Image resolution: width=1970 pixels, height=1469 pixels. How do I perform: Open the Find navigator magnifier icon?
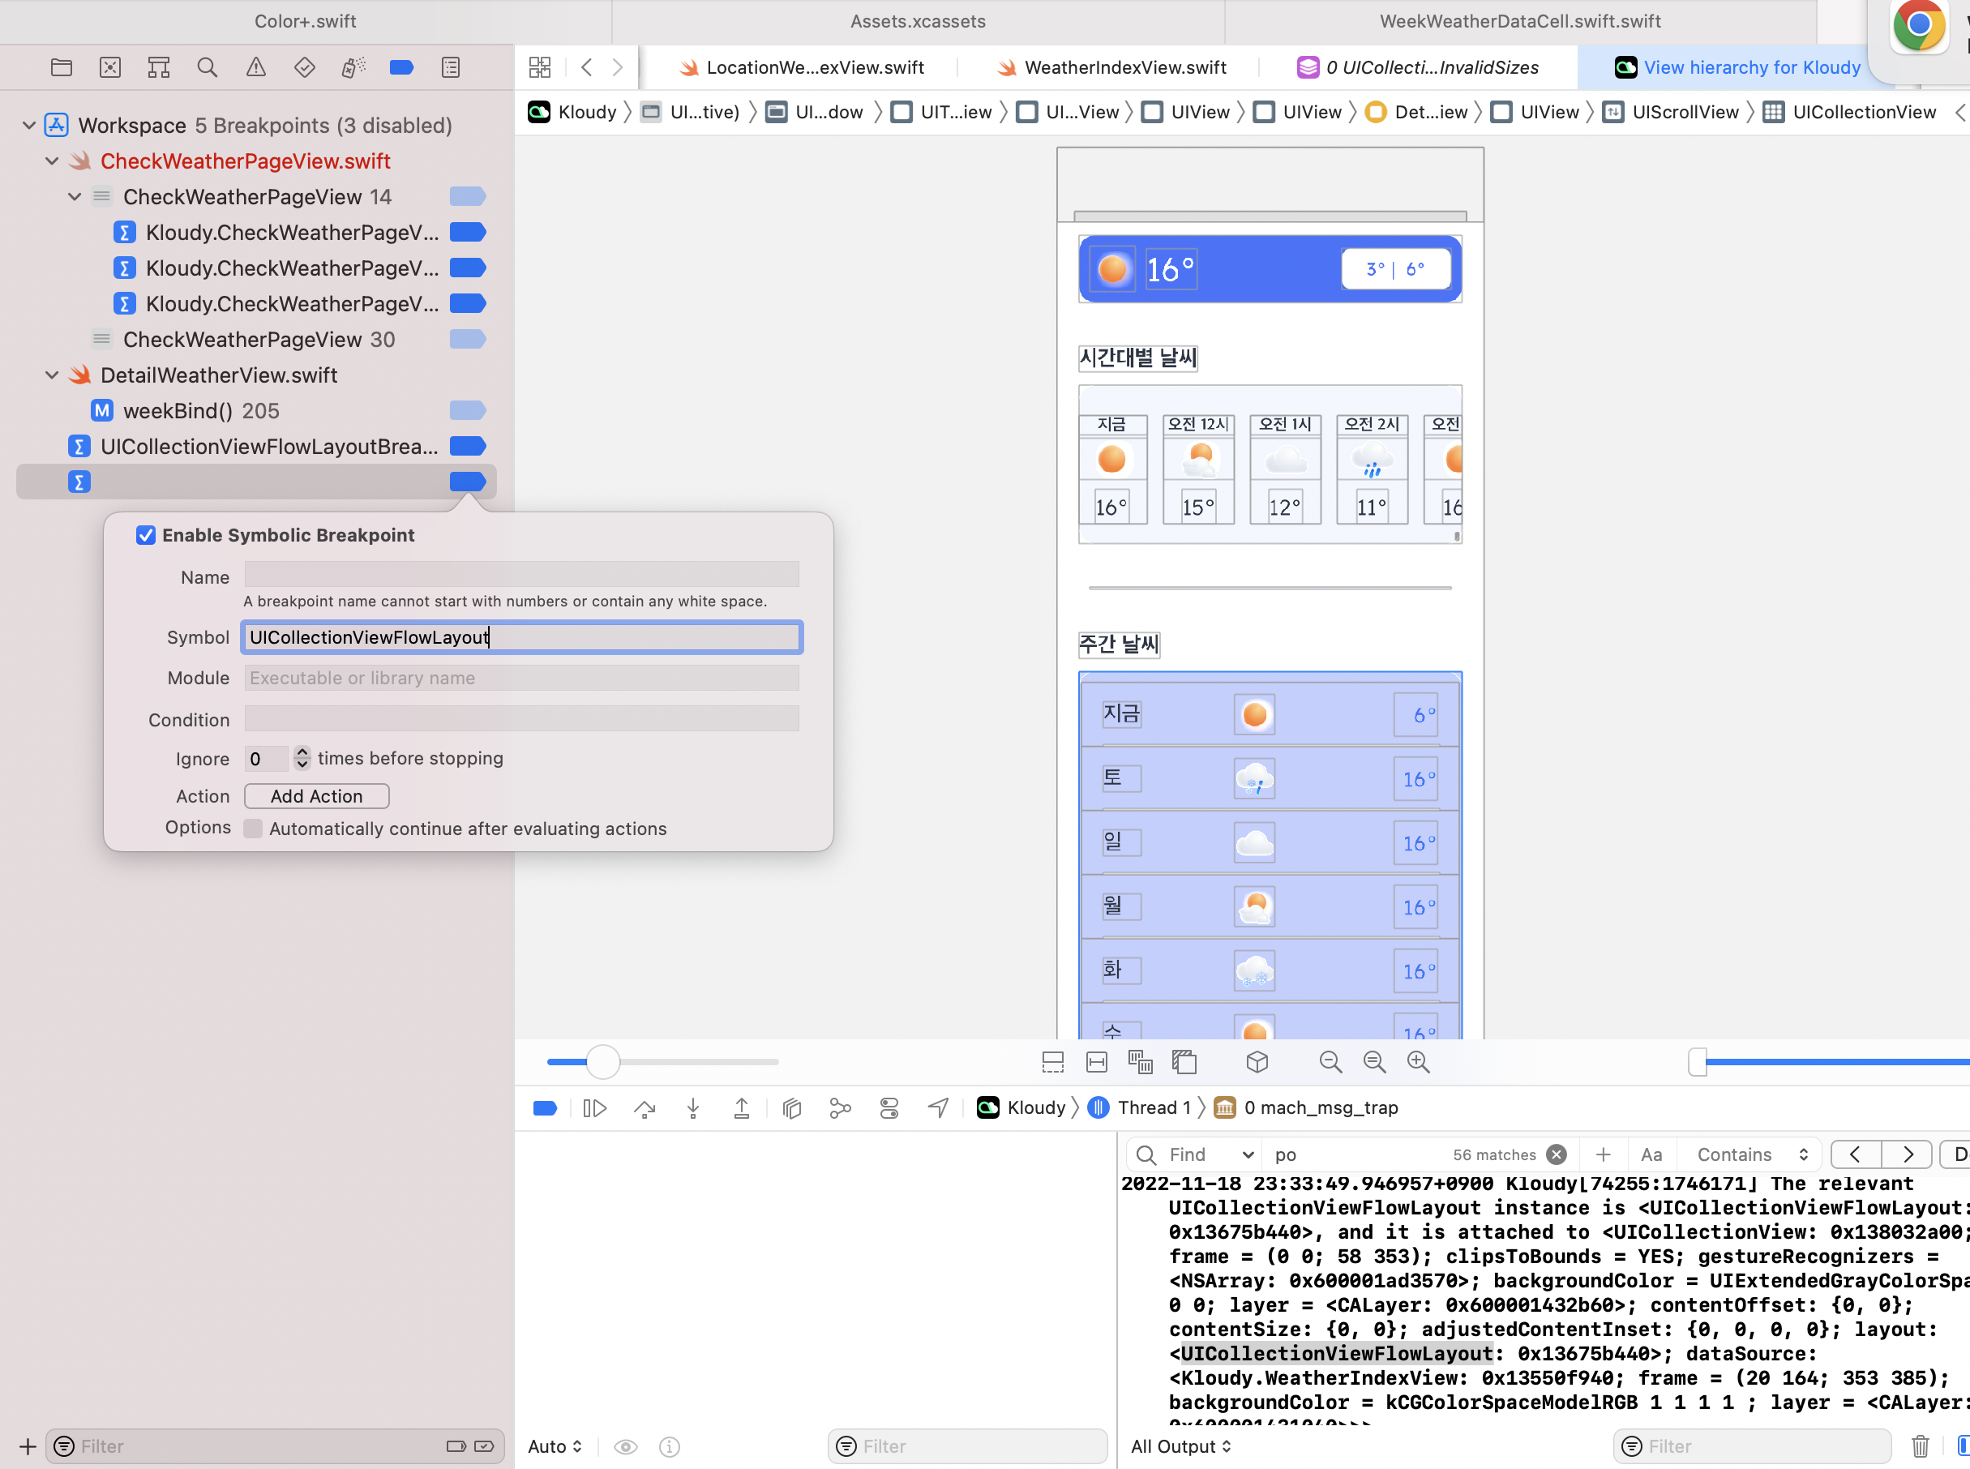208,67
